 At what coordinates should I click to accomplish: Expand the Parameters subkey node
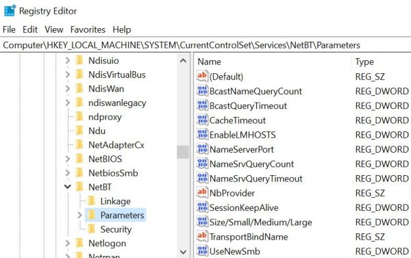(x=79, y=215)
